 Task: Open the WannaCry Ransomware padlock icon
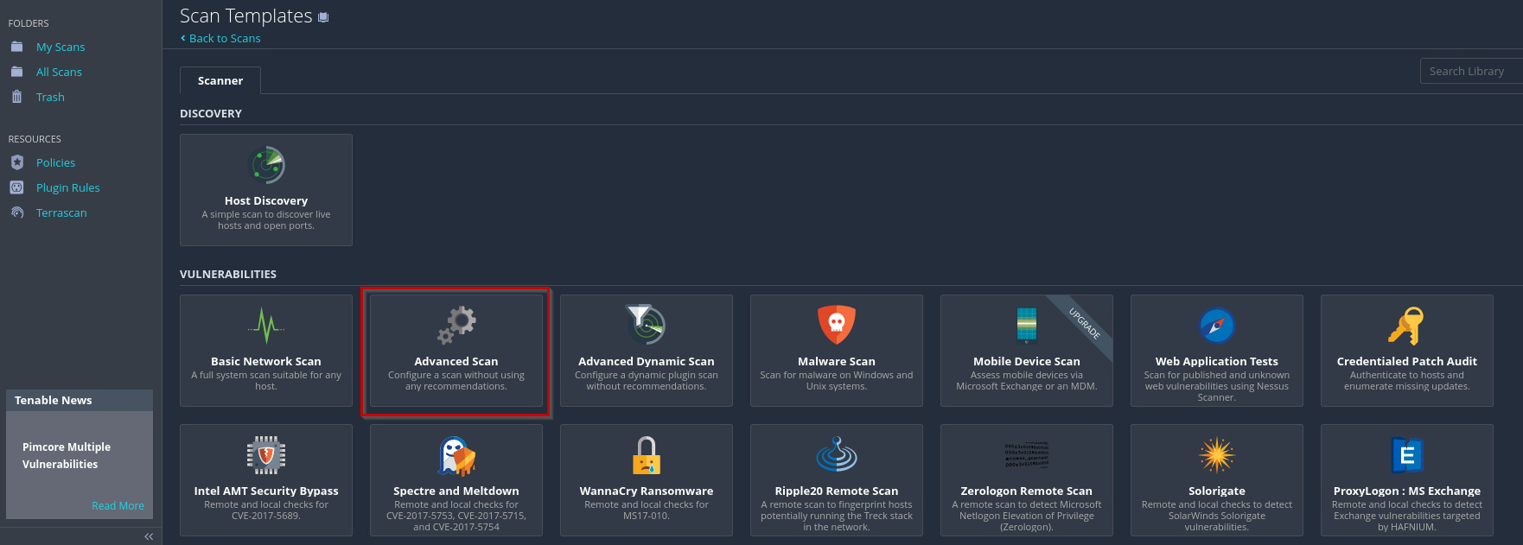pyautogui.click(x=646, y=455)
